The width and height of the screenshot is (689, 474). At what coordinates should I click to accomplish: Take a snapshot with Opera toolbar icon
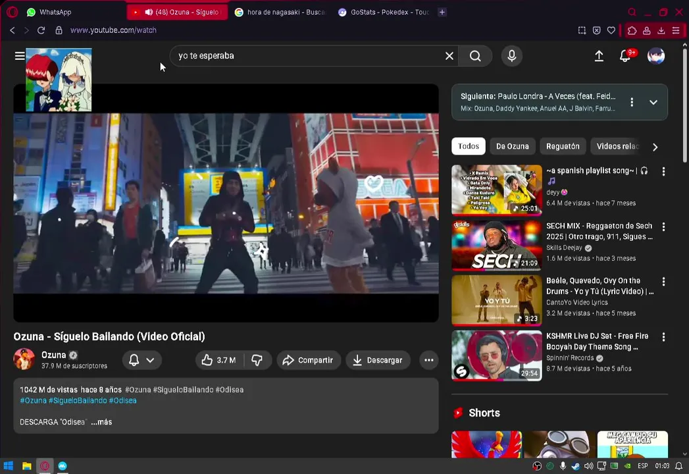click(x=582, y=30)
